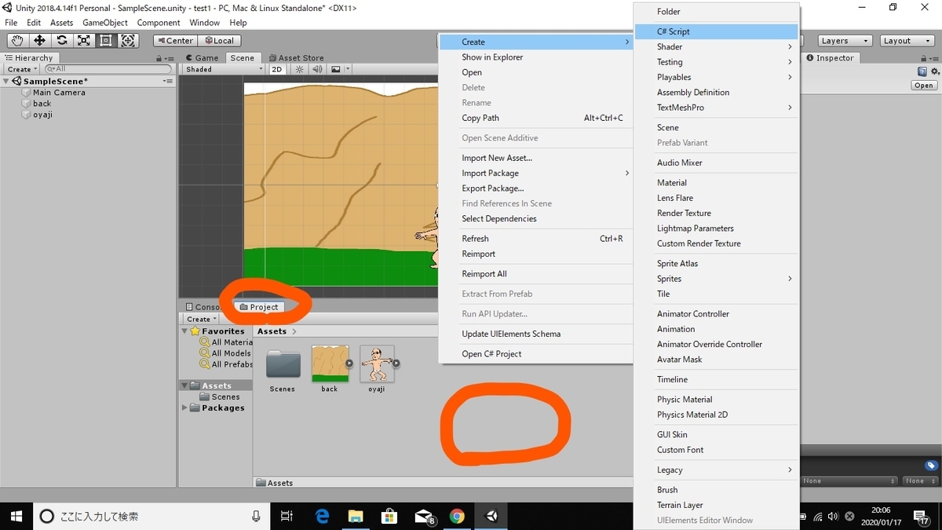The image size is (942, 530).
Task: Open Layers dropdown
Action: click(x=845, y=41)
